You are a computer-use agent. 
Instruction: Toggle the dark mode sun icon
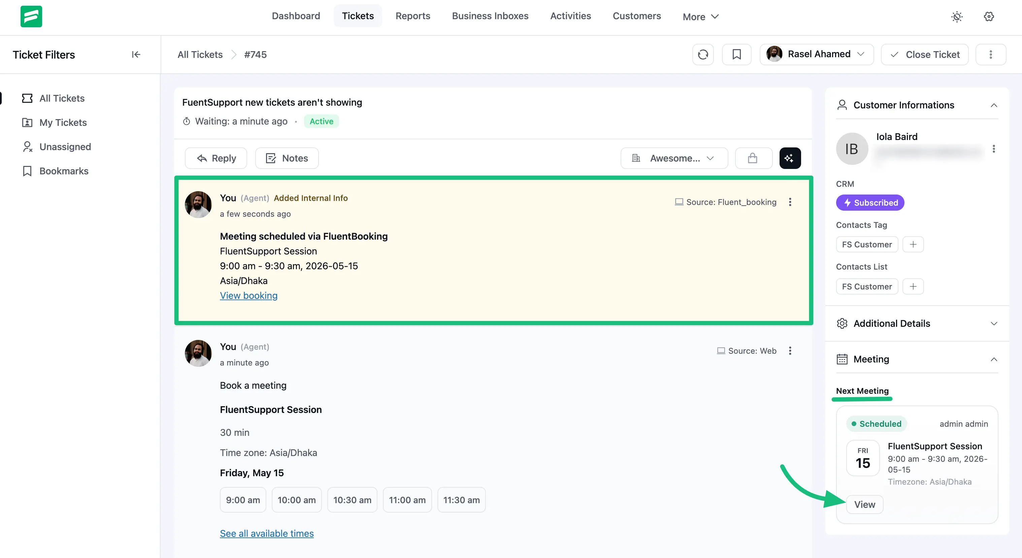[x=957, y=16]
